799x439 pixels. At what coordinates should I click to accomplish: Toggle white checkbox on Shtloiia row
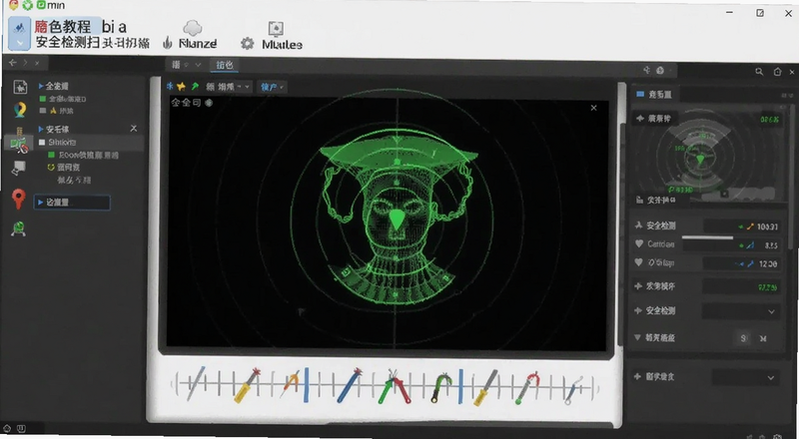(x=42, y=142)
